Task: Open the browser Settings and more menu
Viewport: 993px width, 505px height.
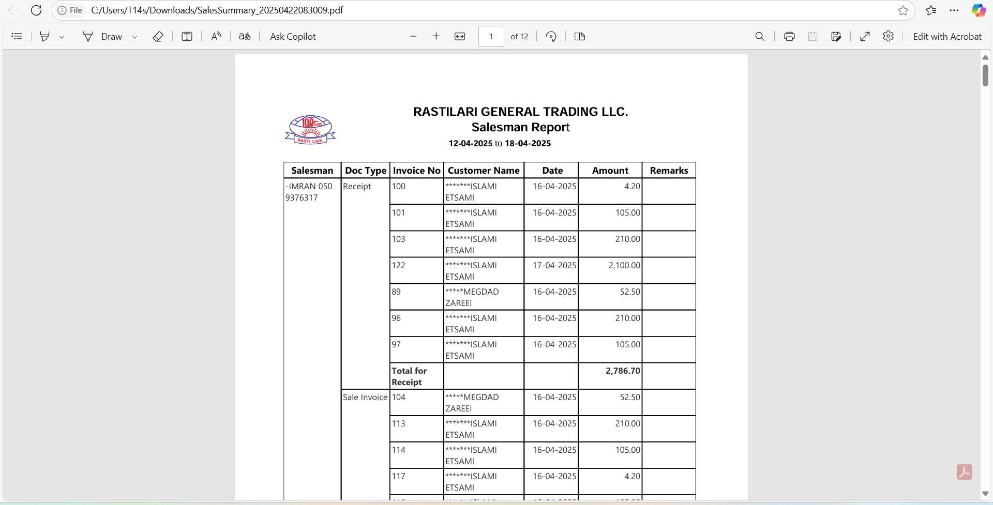Action: tap(954, 10)
